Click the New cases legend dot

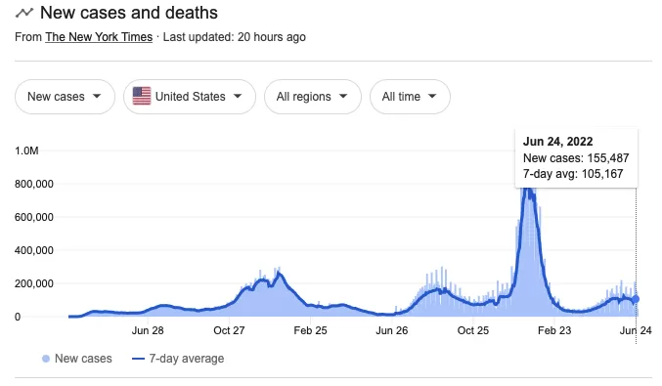(x=46, y=359)
